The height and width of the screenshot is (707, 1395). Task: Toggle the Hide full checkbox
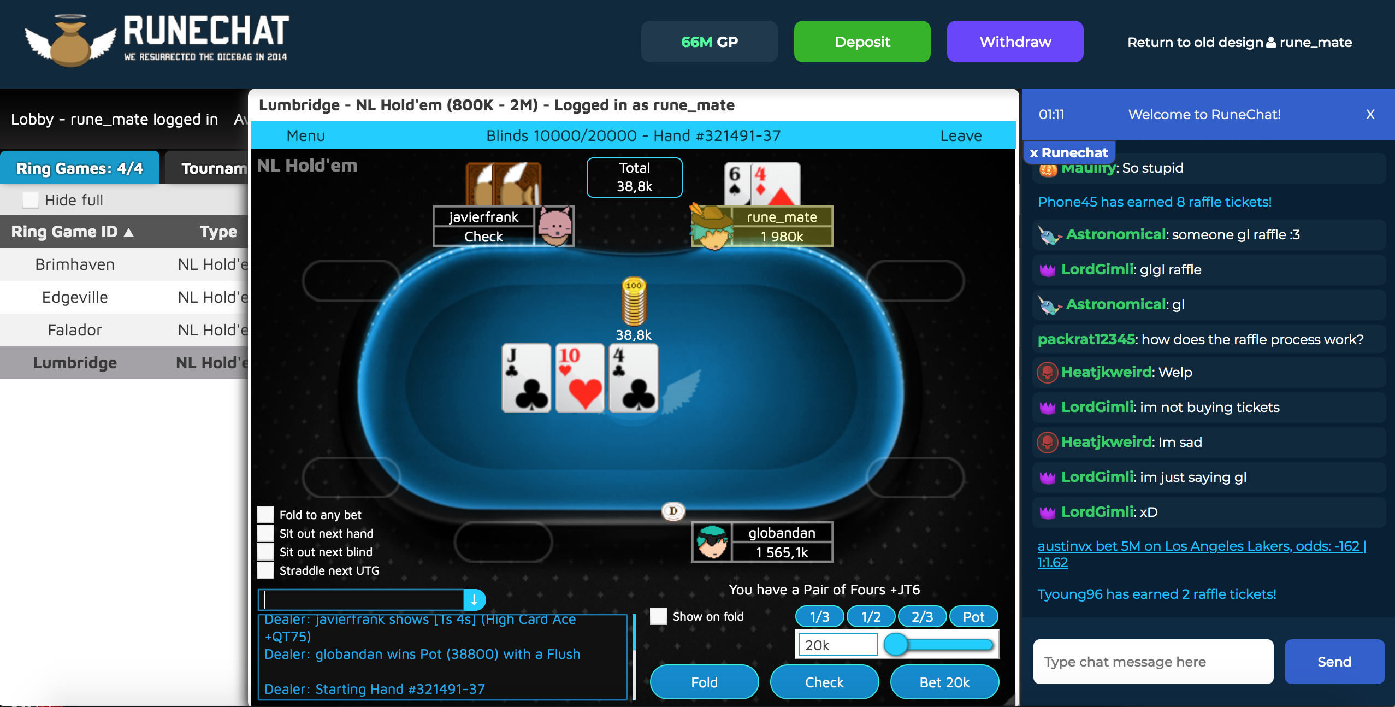[31, 200]
